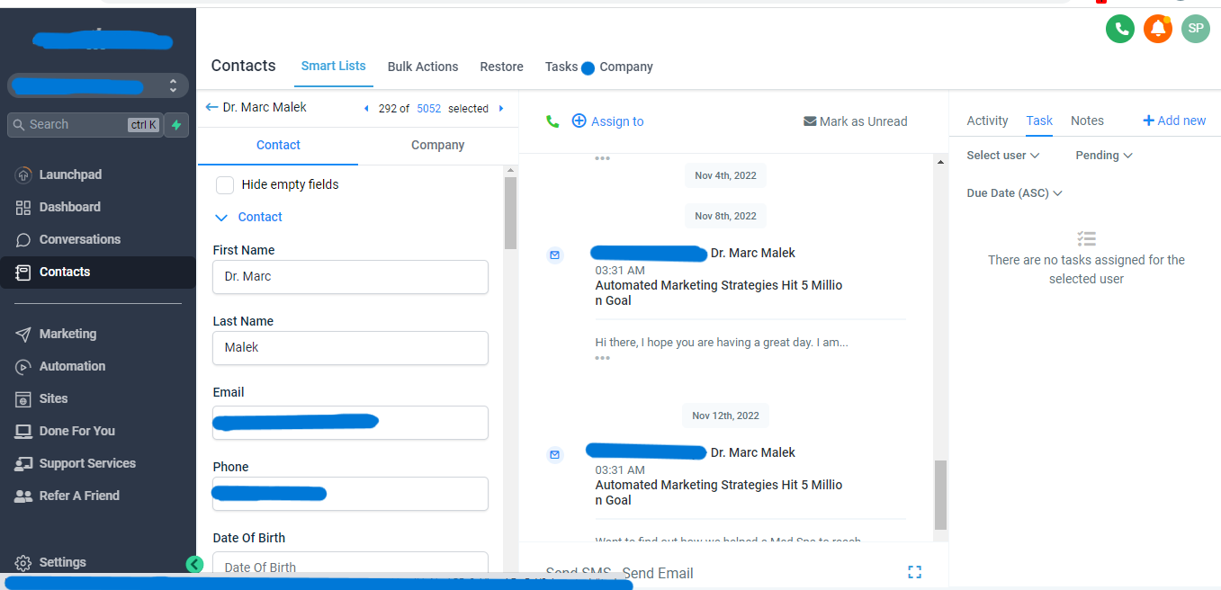Switch to Company tab in contact panel

[x=438, y=145]
